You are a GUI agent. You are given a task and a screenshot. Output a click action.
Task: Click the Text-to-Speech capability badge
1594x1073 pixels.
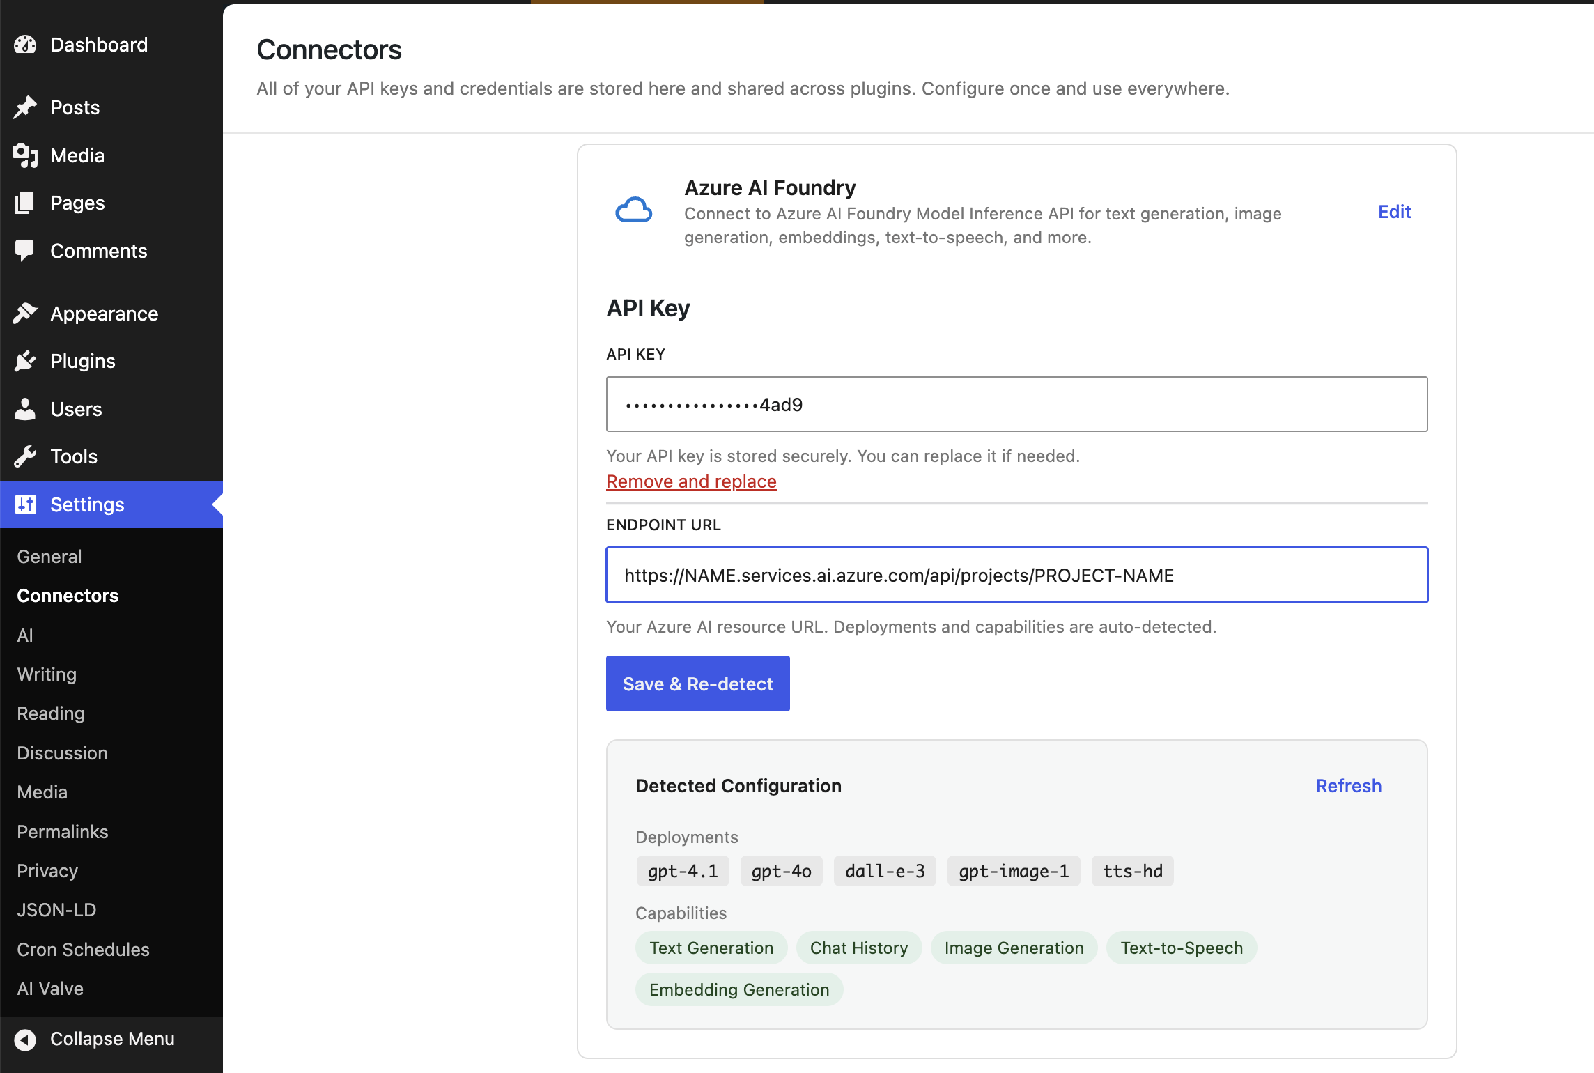[x=1182, y=948]
